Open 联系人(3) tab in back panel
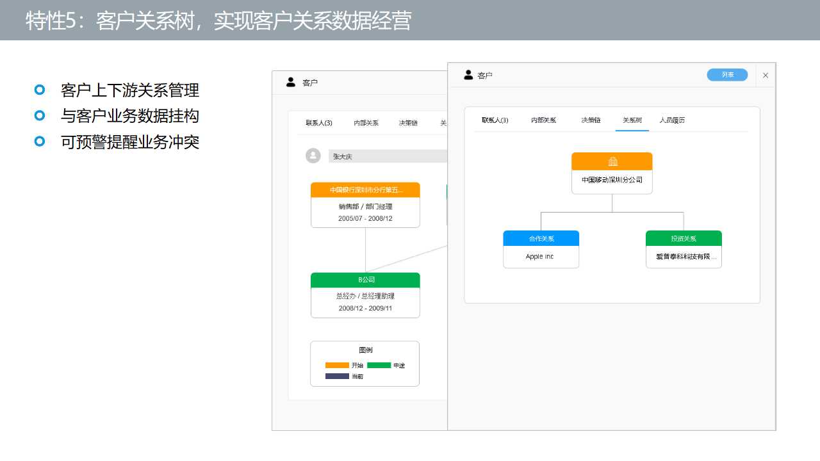 (318, 123)
